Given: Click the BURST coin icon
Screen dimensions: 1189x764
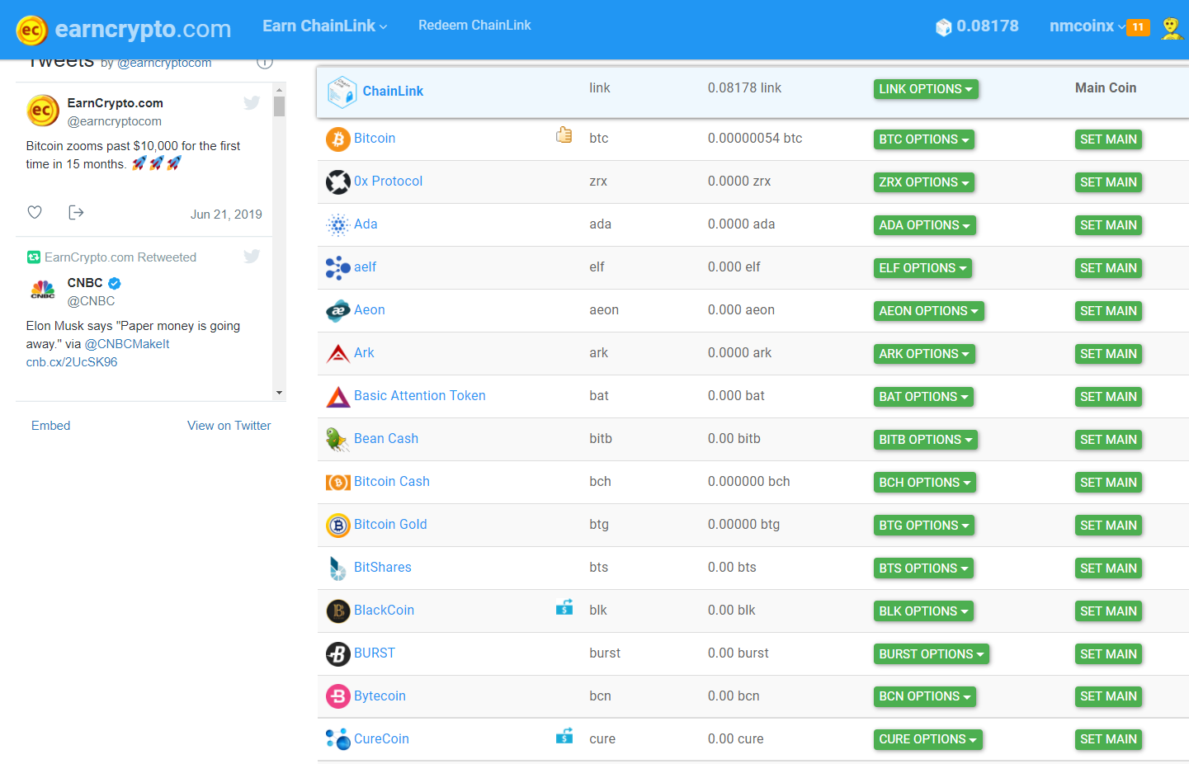Looking at the screenshot, I should tap(337, 654).
